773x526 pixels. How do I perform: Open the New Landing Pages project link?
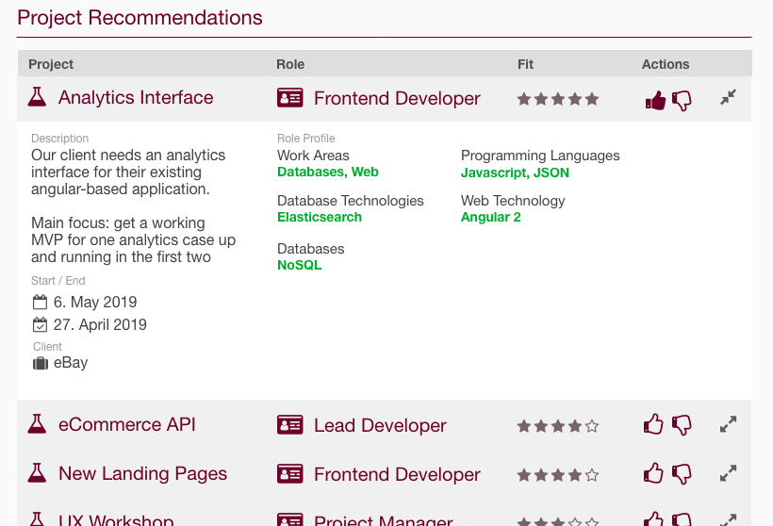(x=142, y=474)
